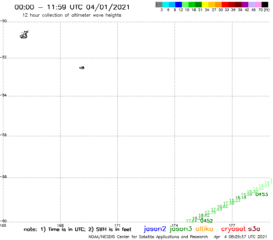Click the larger island outline near -50 latitude
Viewport: 273px width, 240px height.
(24, 35)
